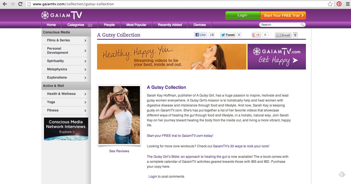The width and height of the screenshot is (351, 184).
Task: Open the Categories hamburger menu icon
Action: point(90,25)
